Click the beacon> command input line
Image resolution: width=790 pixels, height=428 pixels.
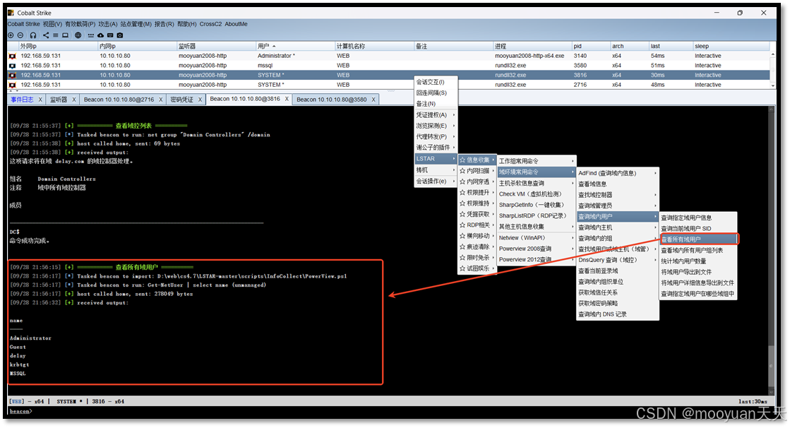pos(388,411)
